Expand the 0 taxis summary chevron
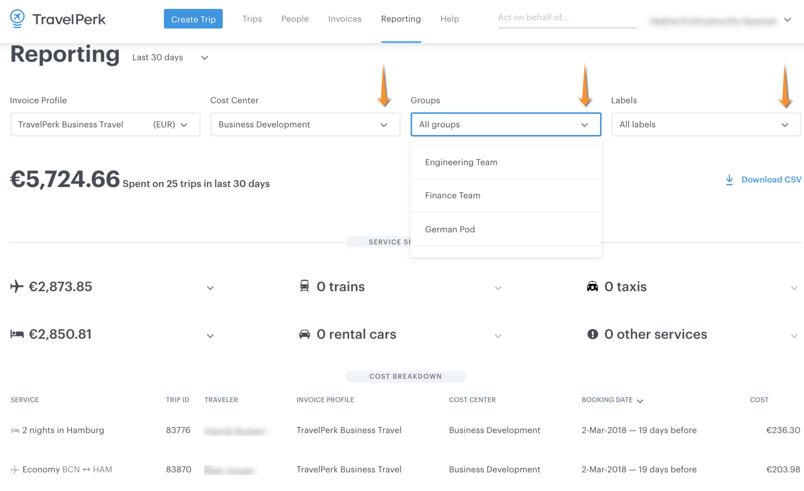The width and height of the screenshot is (804, 491). (794, 288)
